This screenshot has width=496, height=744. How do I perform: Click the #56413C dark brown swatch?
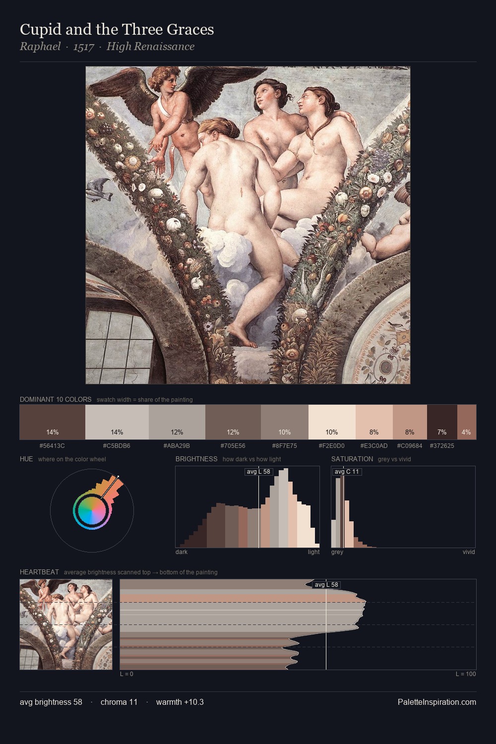click(x=53, y=422)
